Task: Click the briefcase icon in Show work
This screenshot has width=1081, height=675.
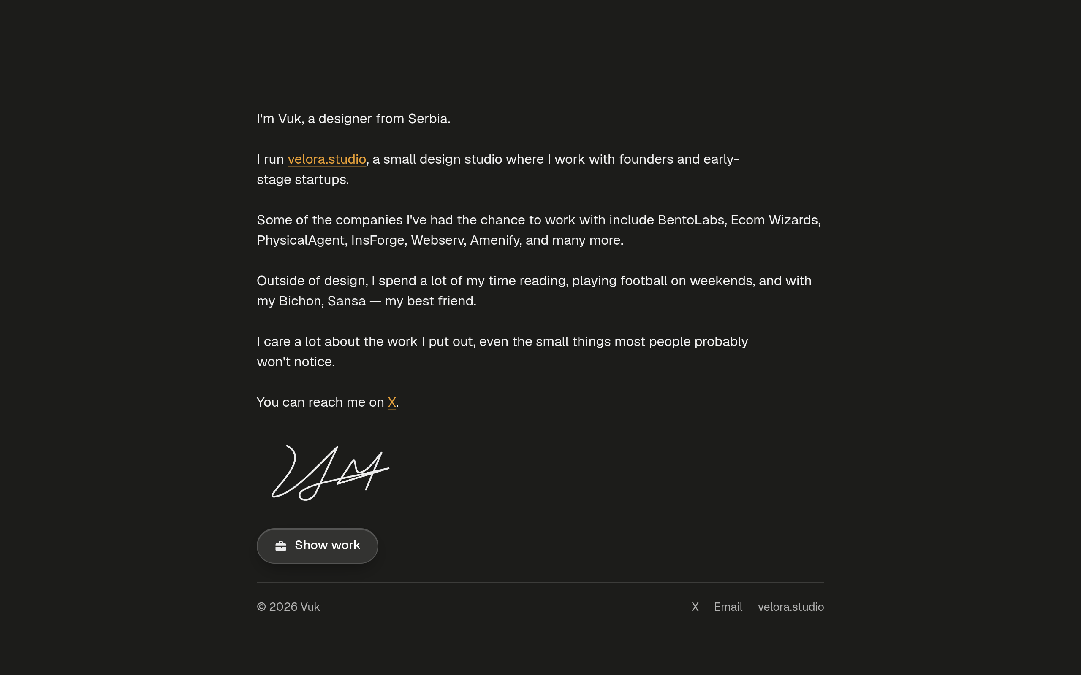Action: 280,546
